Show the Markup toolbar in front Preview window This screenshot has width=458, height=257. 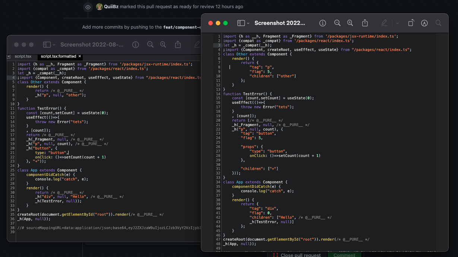424,23
